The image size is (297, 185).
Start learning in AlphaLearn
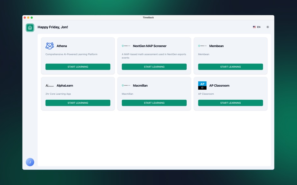click(78, 103)
